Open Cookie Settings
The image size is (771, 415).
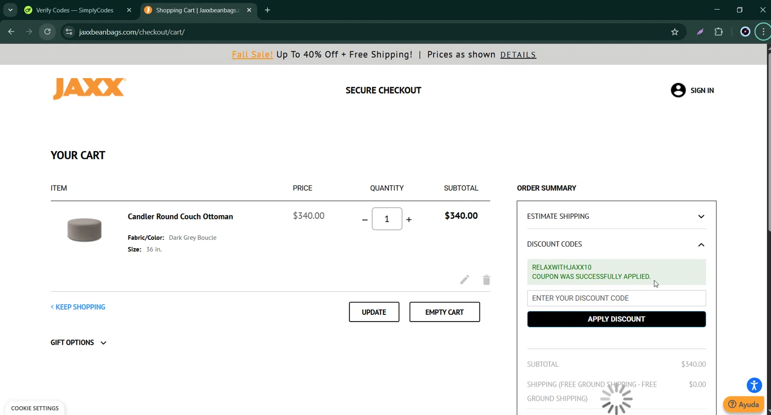click(x=35, y=408)
